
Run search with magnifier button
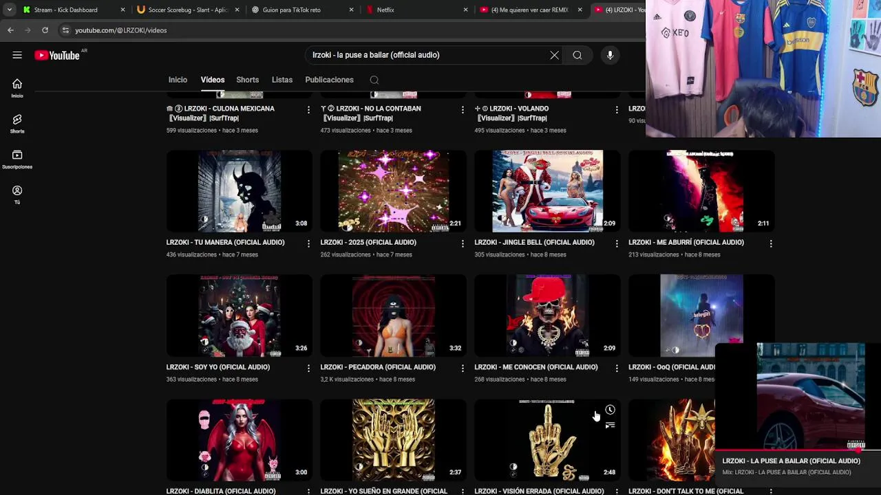pos(577,55)
